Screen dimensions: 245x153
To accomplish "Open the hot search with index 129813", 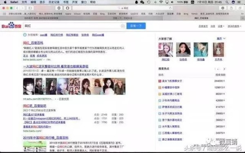I will (x=171, y=88).
